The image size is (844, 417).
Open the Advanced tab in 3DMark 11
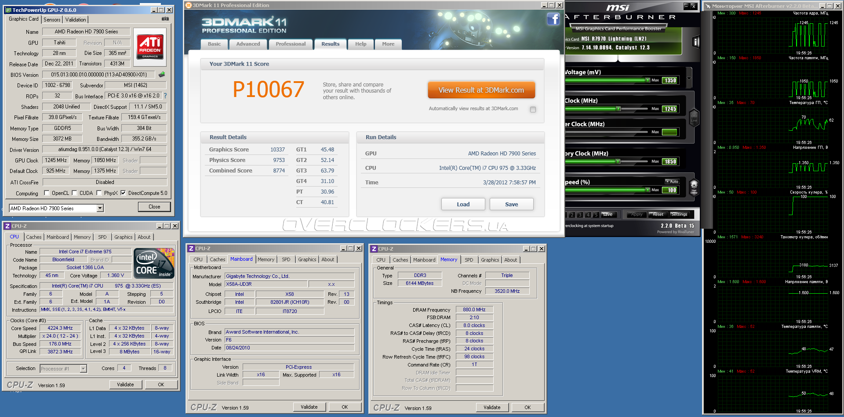coord(248,44)
